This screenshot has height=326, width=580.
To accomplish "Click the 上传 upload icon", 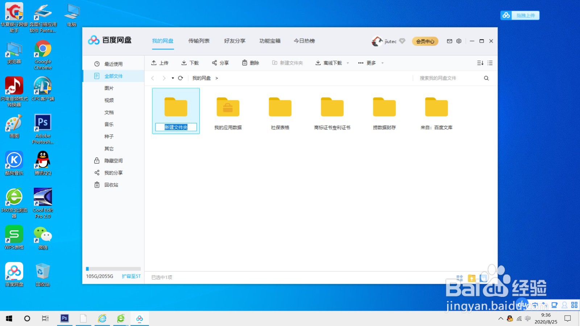I will pos(154,63).
